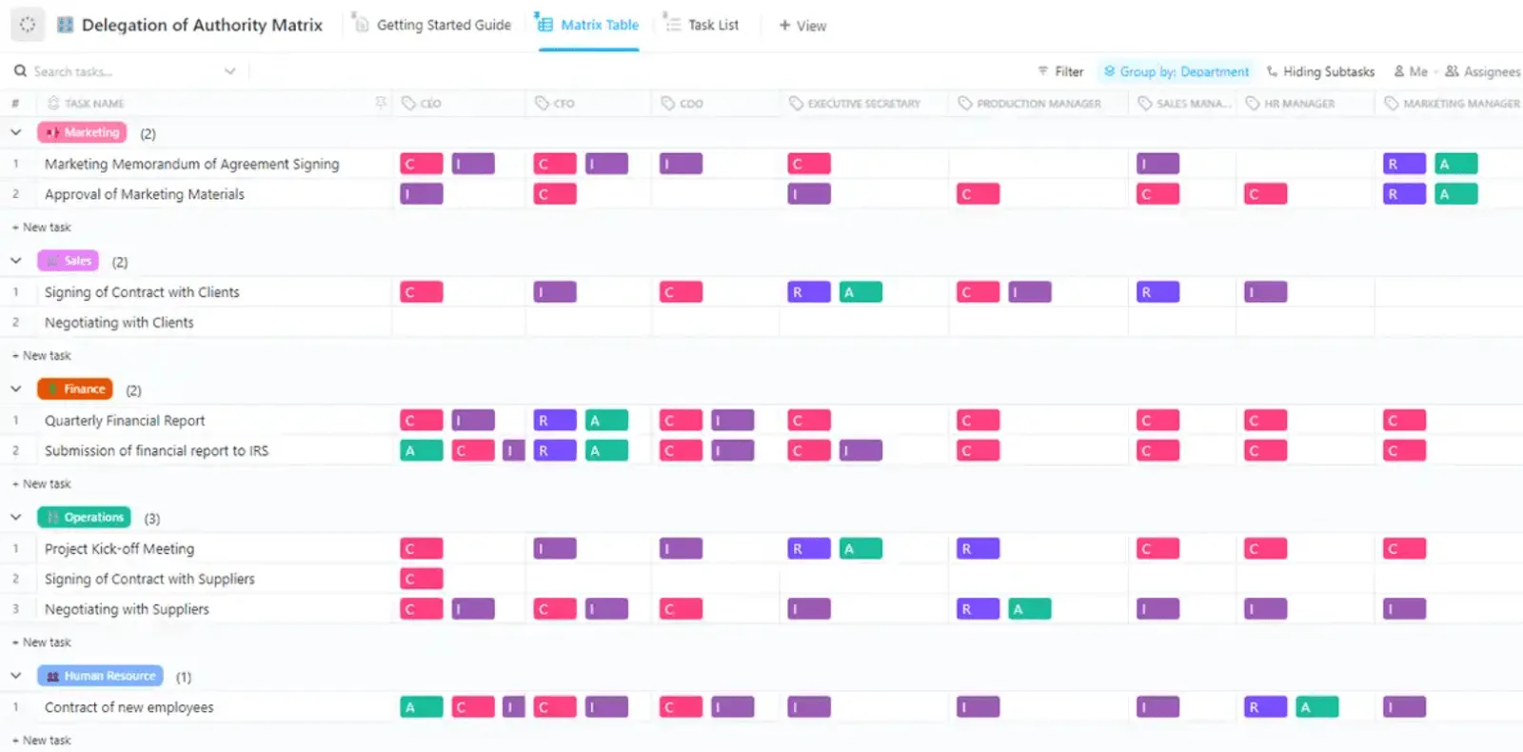Collapse the Finance group chevron
Image resolution: width=1523 pixels, height=752 pixels.
click(16, 389)
